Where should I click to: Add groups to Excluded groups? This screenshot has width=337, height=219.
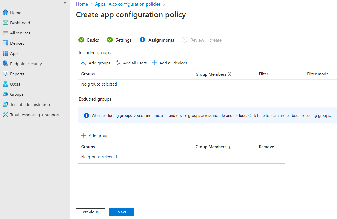96,136
